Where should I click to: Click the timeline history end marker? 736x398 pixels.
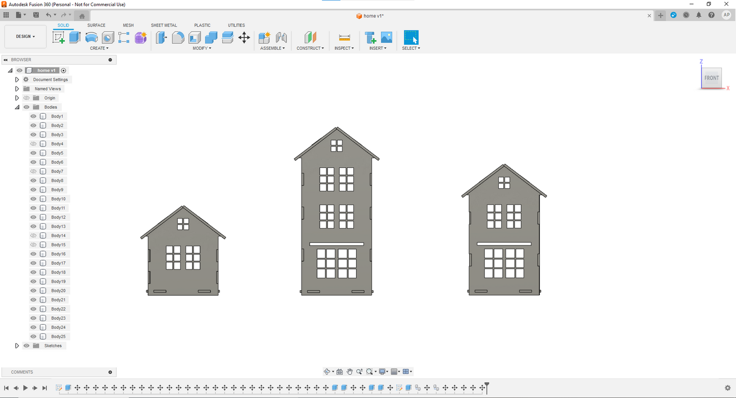pos(487,387)
